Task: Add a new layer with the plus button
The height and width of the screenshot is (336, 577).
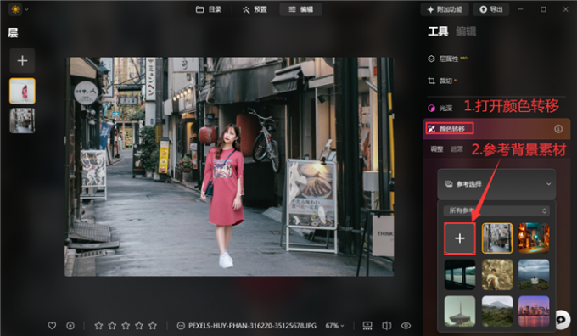Action: click(x=22, y=60)
